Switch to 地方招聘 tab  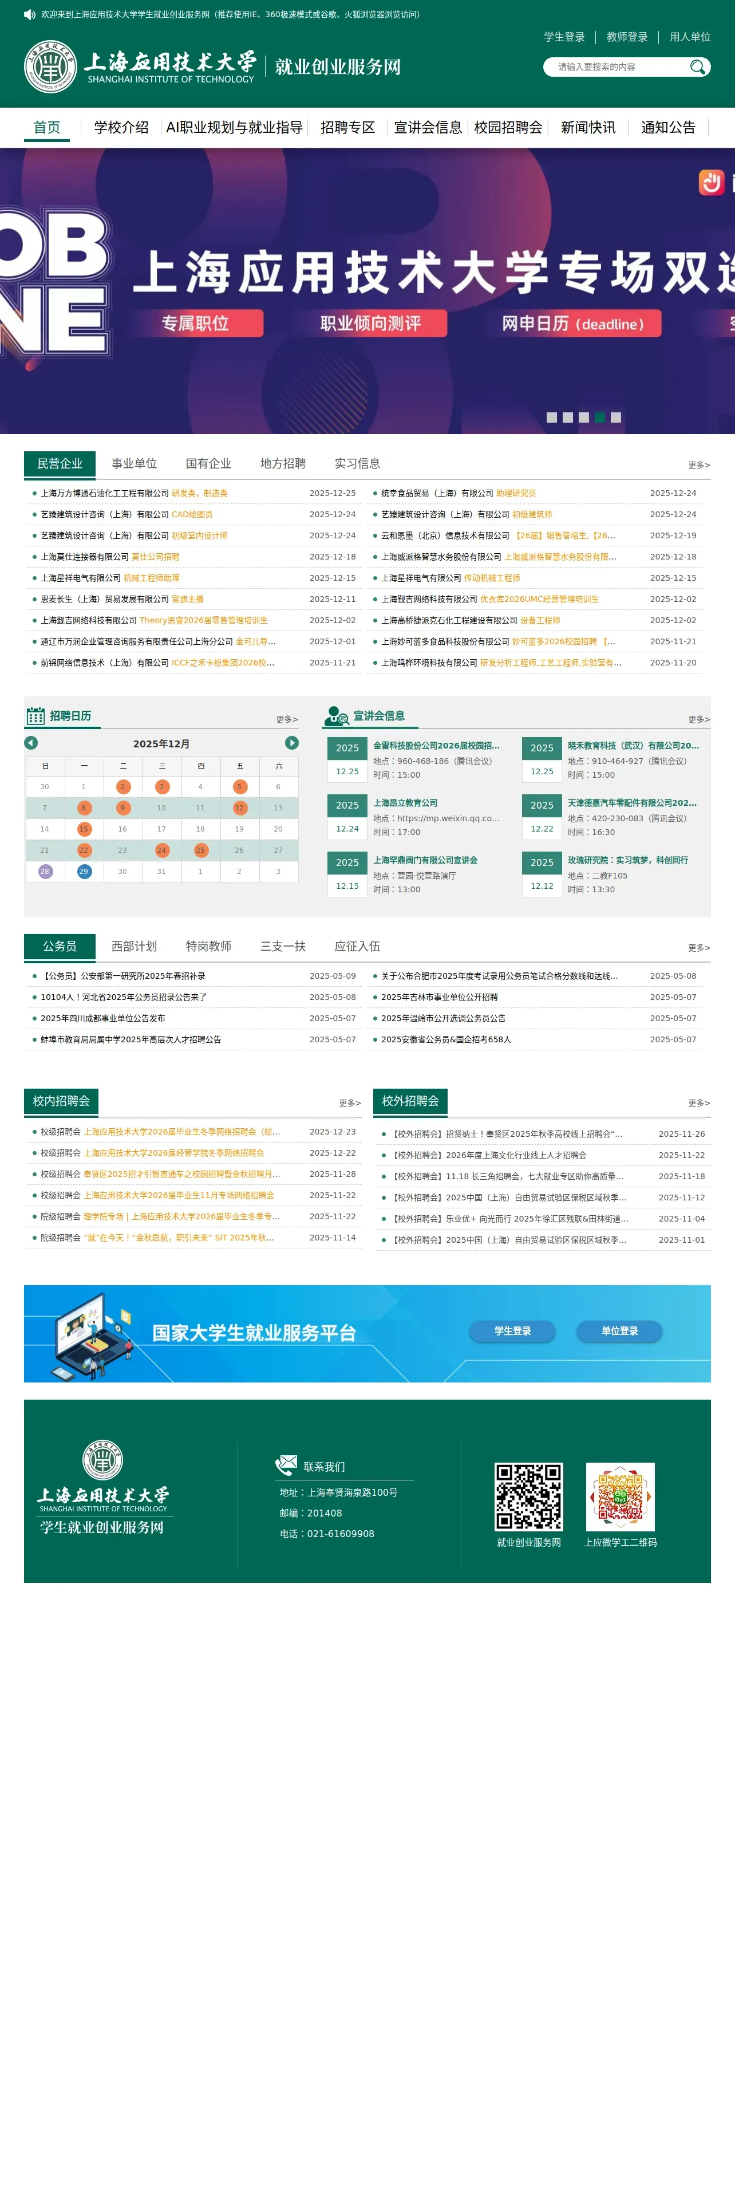[x=283, y=463]
